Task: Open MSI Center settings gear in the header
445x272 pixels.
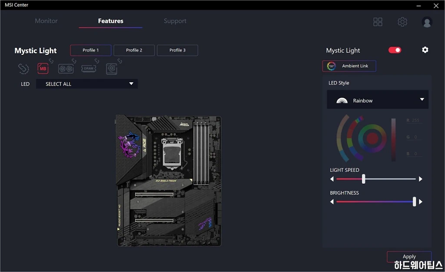Action: (402, 22)
